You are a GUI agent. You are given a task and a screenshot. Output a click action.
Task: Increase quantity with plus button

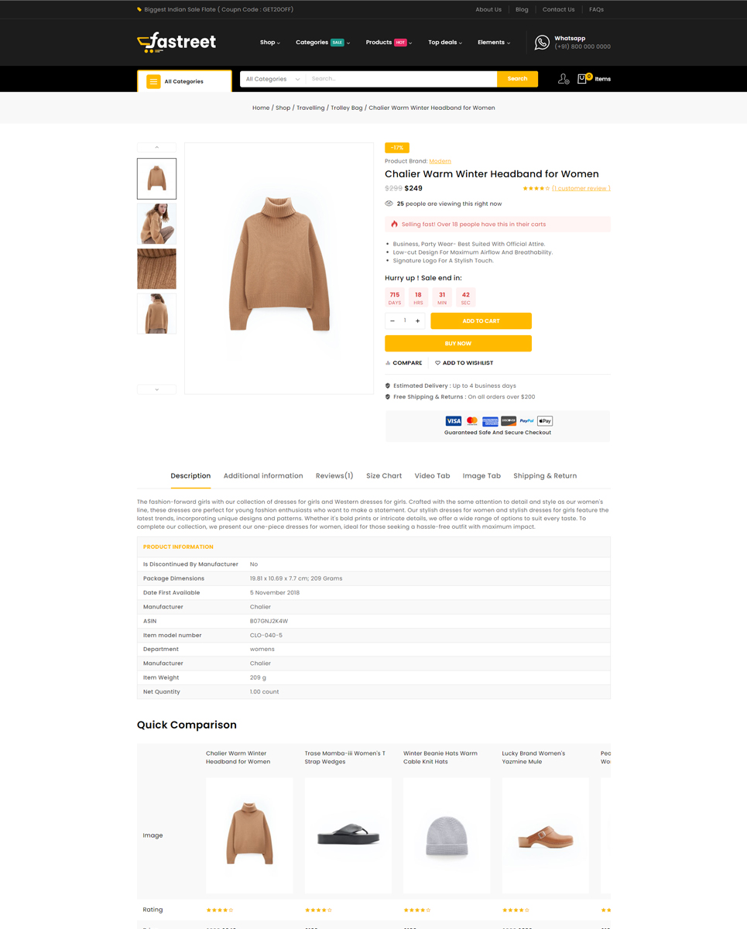417,321
